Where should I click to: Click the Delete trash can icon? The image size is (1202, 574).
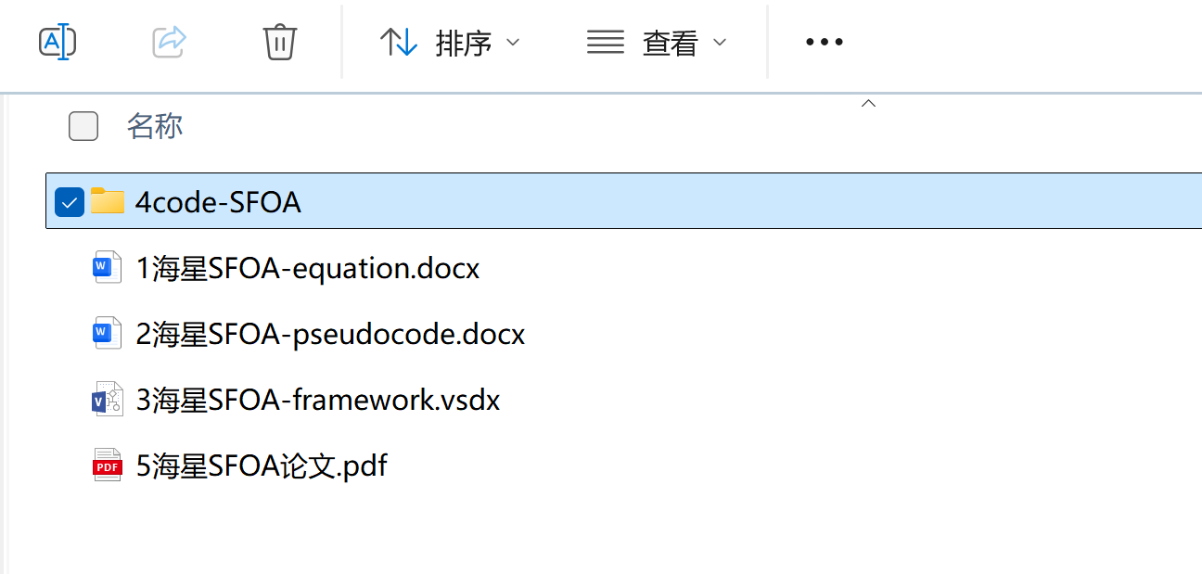pos(279,42)
